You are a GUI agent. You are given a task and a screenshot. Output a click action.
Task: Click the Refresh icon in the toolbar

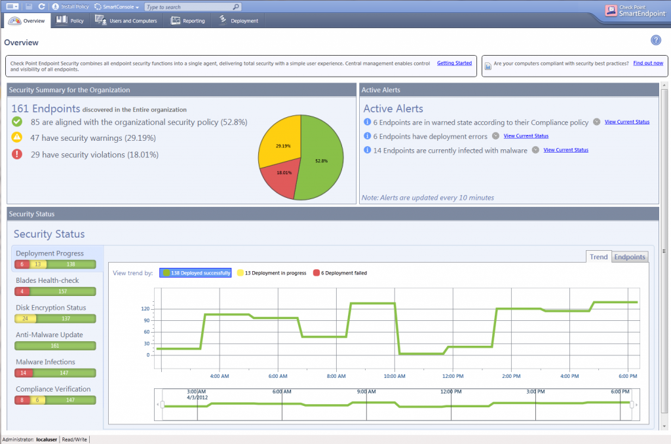coord(42,6)
